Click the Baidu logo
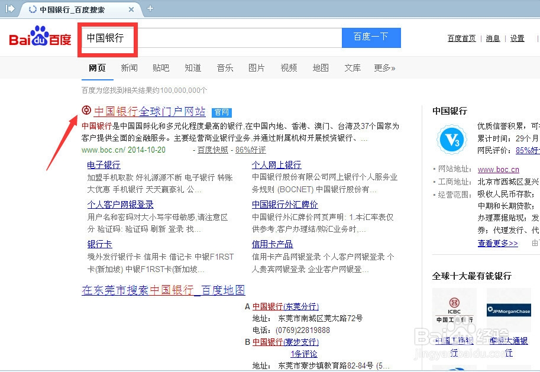Viewport: 540px width, 372px height. coord(40,37)
